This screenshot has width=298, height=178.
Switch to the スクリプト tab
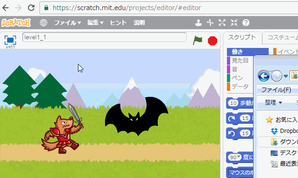point(242,37)
